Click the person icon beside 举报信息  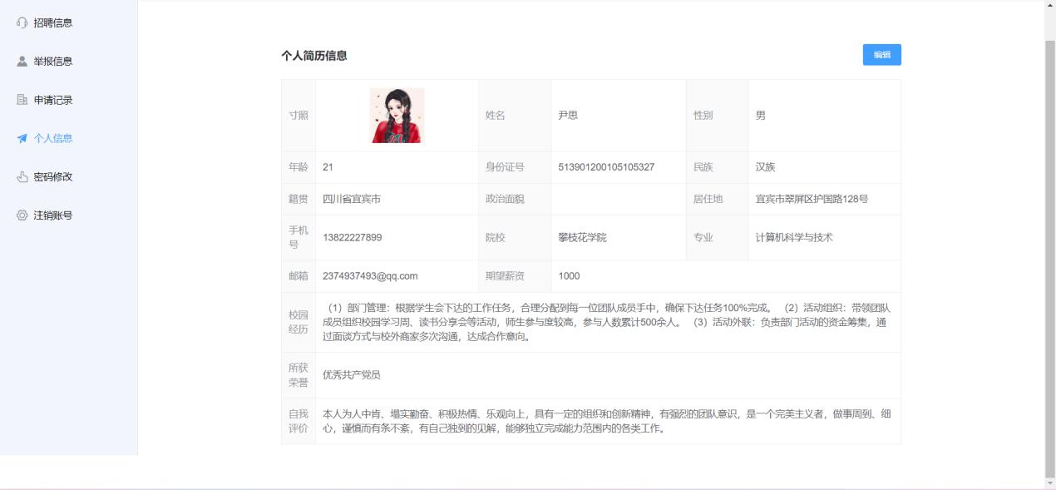click(22, 62)
